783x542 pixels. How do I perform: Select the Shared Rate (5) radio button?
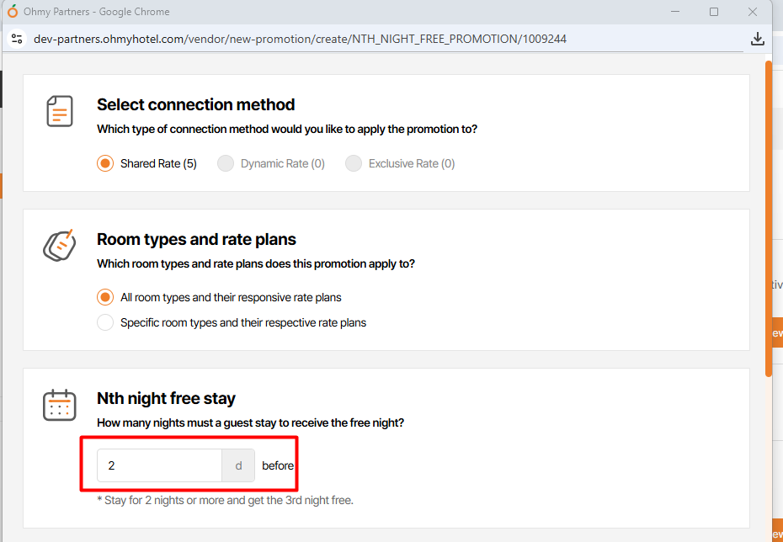(x=105, y=163)
